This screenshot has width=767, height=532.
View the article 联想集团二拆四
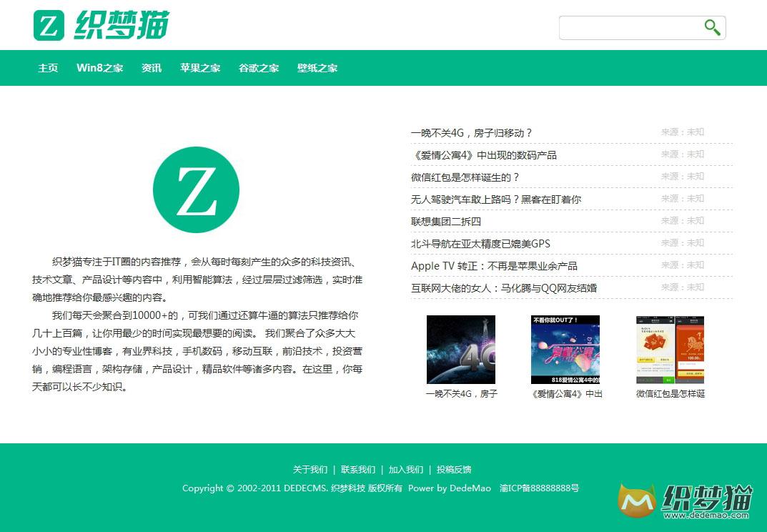click(x=446, y=221)
